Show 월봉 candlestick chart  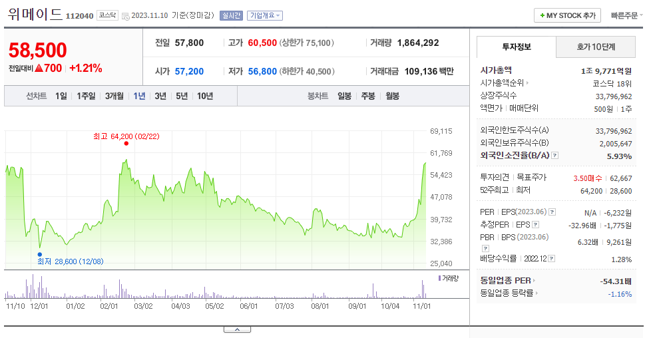click(x=392, y=96)
